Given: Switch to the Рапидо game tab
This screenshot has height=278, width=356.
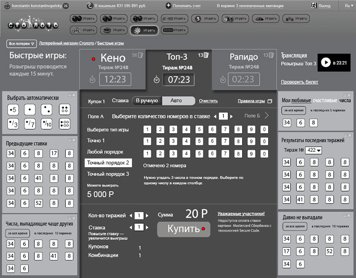Looking at the screenshot, I should click(243, 58).
